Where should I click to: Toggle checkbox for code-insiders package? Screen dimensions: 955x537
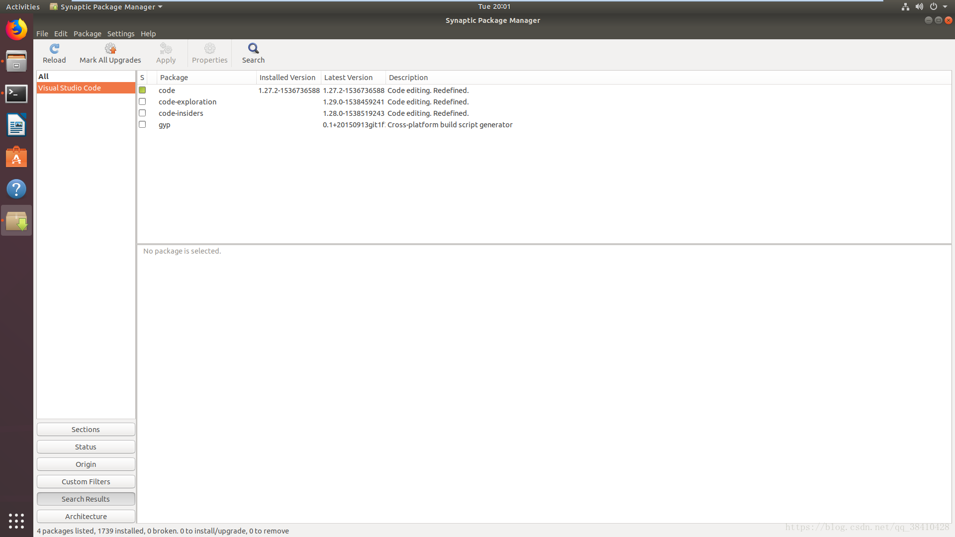142,113
